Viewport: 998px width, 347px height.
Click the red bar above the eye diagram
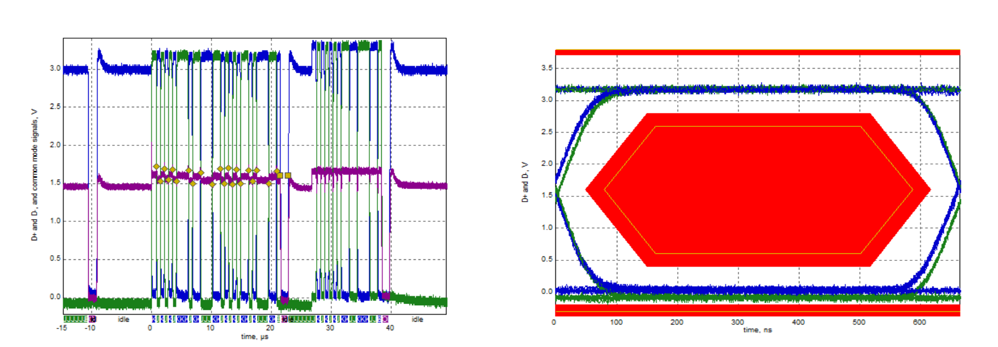[x=757, y=52]
